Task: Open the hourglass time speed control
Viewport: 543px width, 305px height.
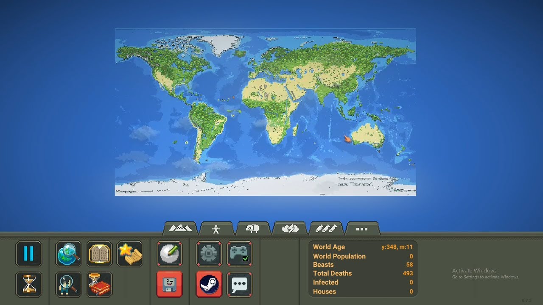Action: point(29,284)
